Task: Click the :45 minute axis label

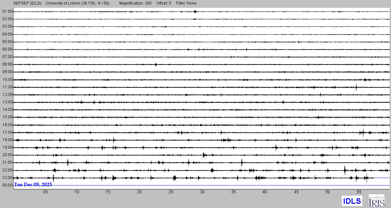Action: 296,192
